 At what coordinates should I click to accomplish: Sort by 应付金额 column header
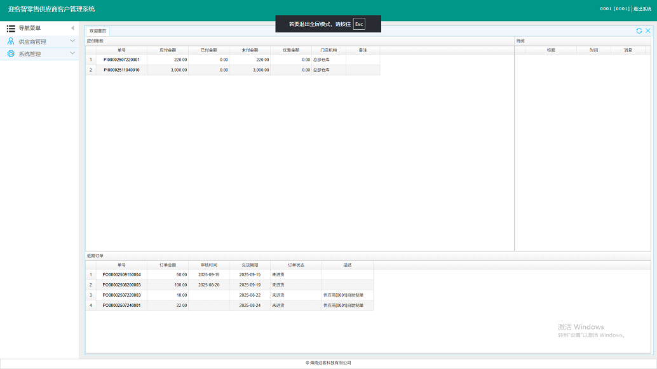[x=168, y=50]
